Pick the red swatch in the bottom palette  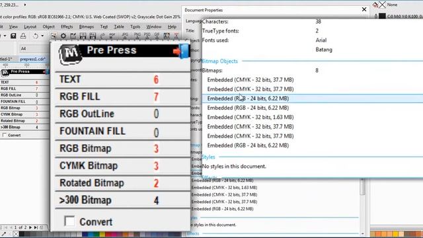tap(108, 234)
